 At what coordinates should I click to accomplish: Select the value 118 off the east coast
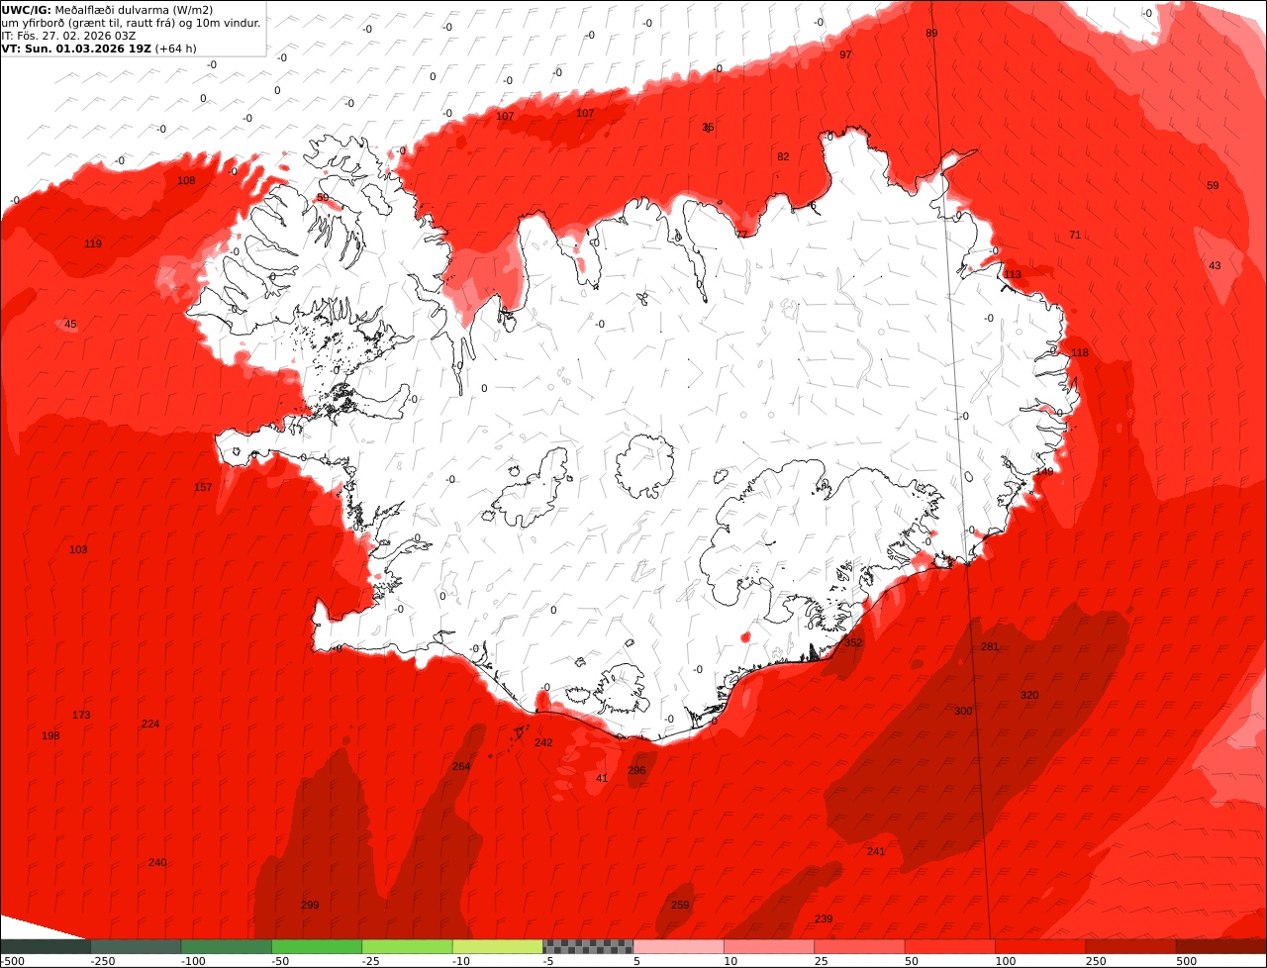[x=1079, y=352]
